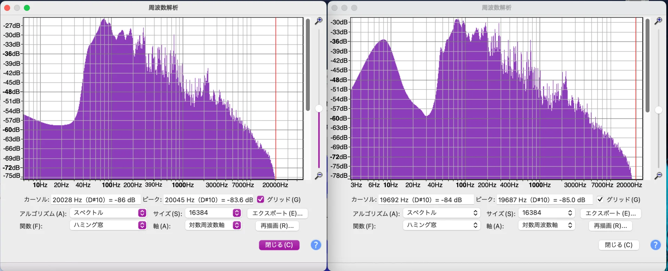Open help with blue question icon, right window
The height and width of the screenshot is (271, 668).
coord(655,245)
